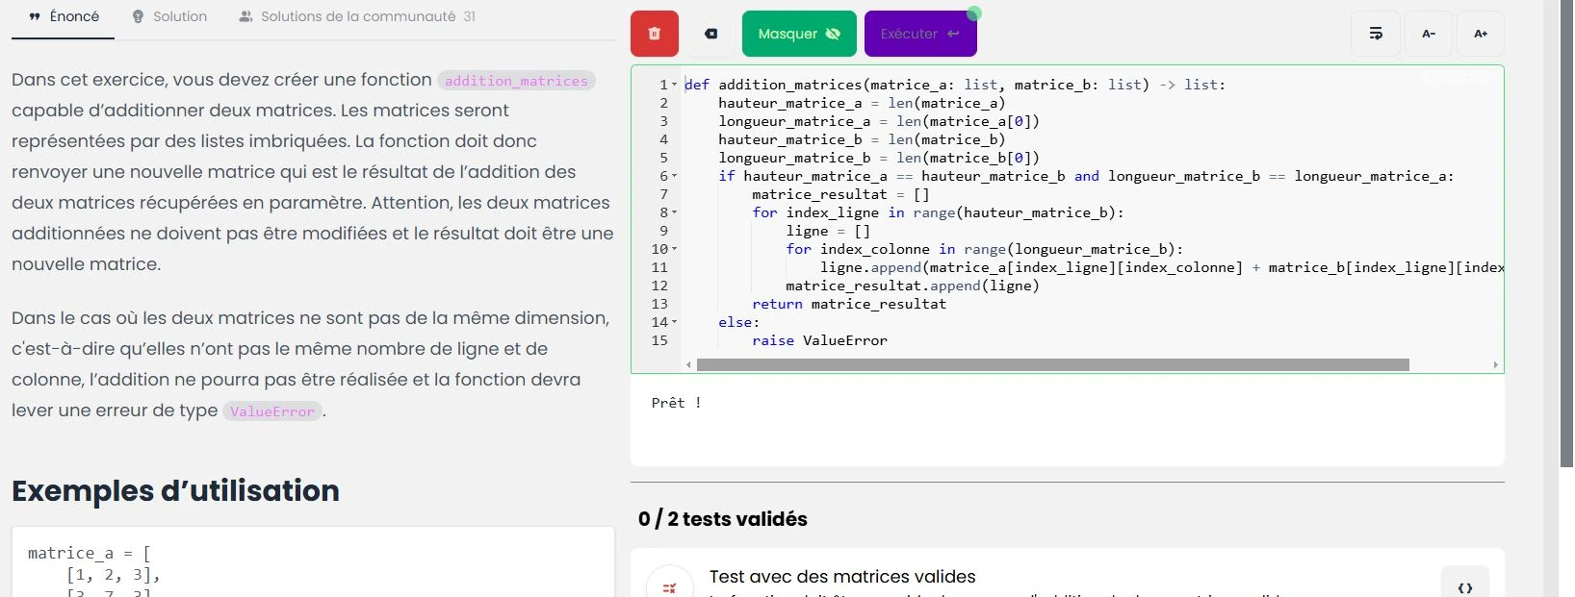Increase editor font size with A+
Screen dimensions: 1575x597
click(1481, 34)
